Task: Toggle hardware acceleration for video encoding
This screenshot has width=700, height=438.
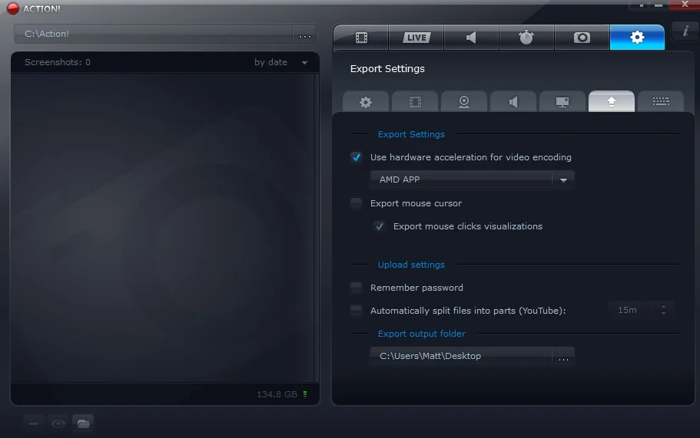Action: (x=357, y=157)
